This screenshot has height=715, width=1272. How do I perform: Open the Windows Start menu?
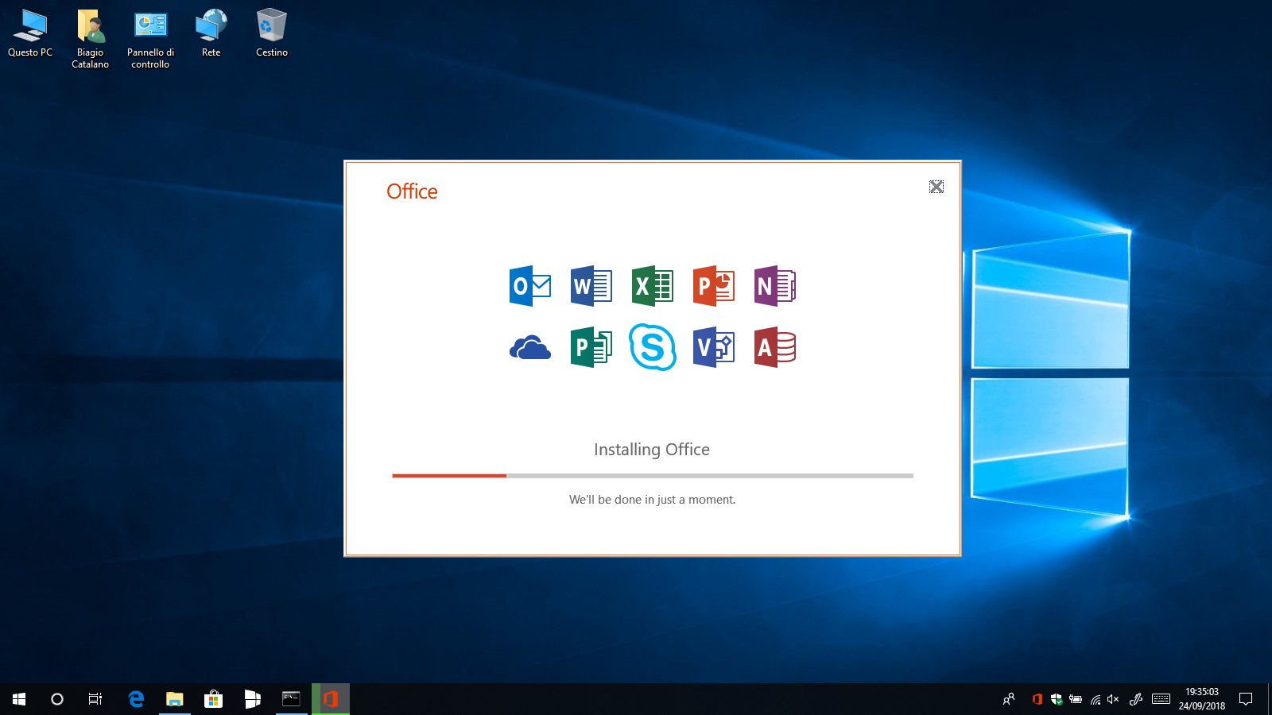click(19, 699)
